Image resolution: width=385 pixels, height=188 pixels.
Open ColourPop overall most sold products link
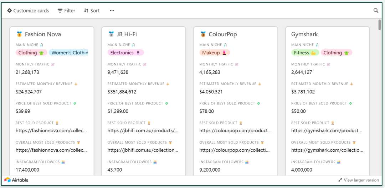tap(235, 150)
